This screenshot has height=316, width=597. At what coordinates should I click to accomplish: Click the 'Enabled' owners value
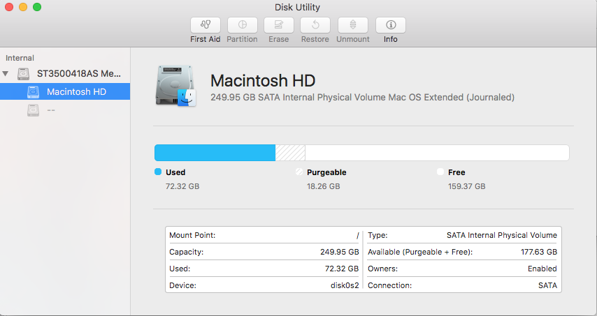click(x=542, y=269)
